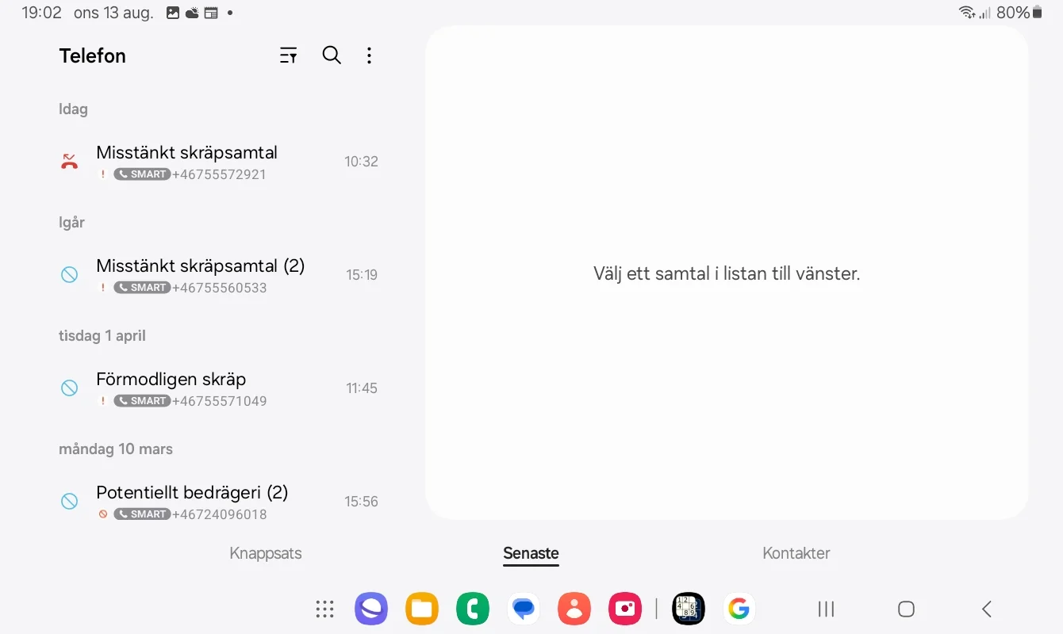Viewport: 1063px width, 634px height.
Task: Tap the Wi-Fi status icon
Action: pyautogui.click(x=966, y=13)
